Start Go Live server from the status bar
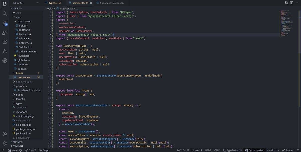This screenshot has height=152, width=301. 274,150
